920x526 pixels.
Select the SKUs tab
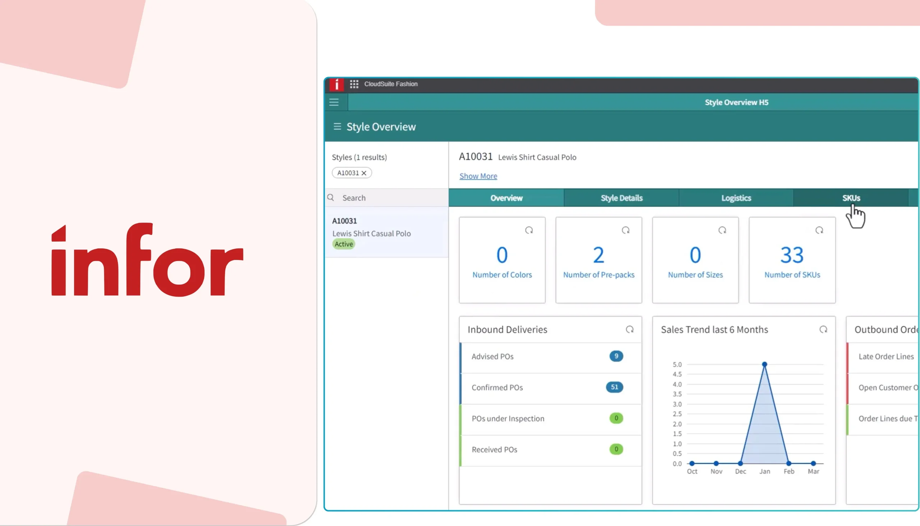pos(851,198)
